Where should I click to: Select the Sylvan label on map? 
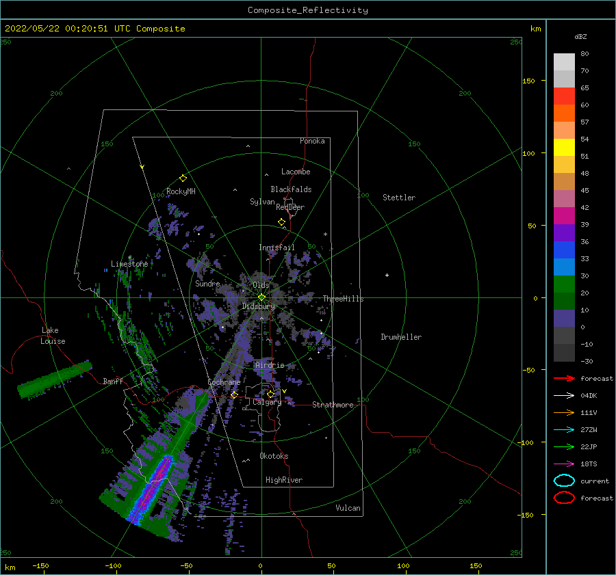click(x=262, y=202)
